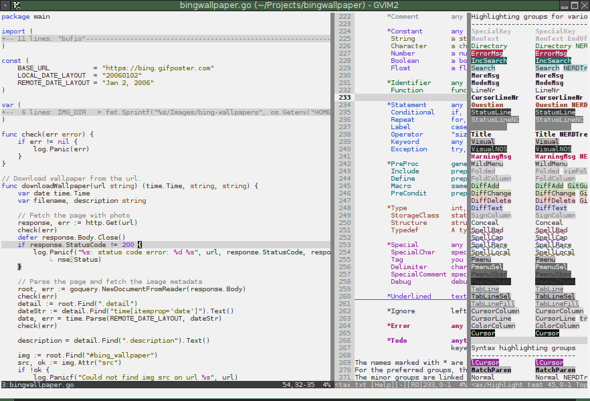This screenshot has width=590, height=401.
Task: Click 'Exception' in help list
Action: pos(409,149)
